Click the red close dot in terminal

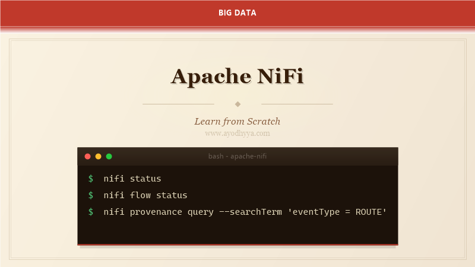tap(87, 157)
